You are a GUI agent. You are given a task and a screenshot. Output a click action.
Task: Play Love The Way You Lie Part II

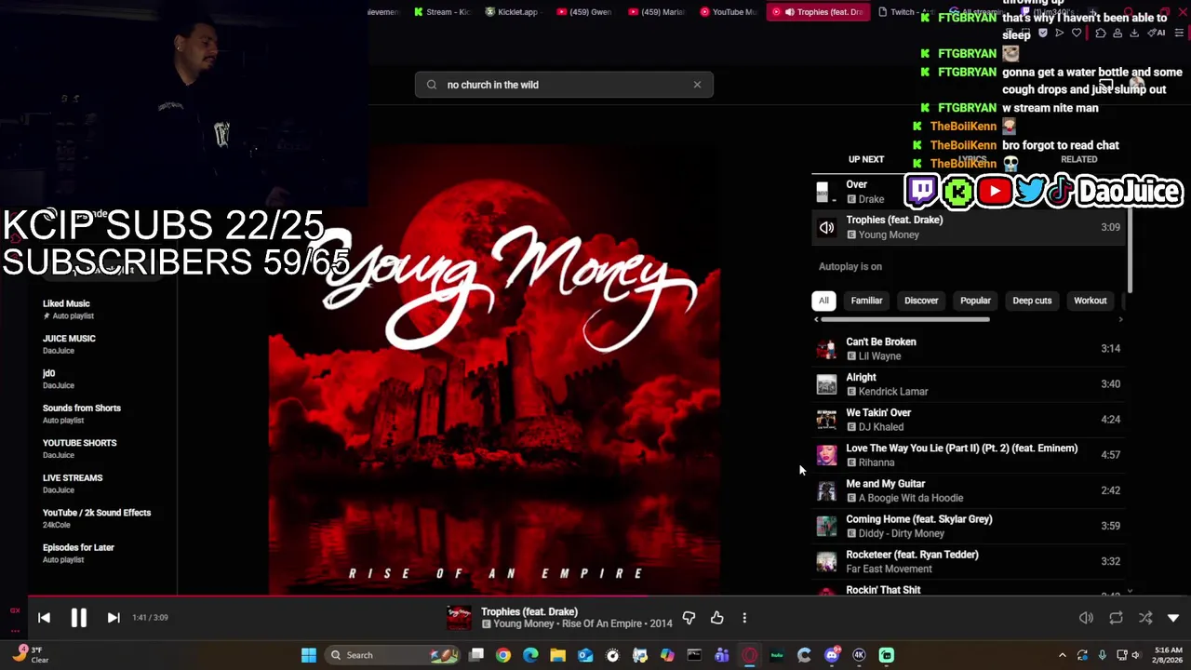pyautogui.click(x=968, y=455)
